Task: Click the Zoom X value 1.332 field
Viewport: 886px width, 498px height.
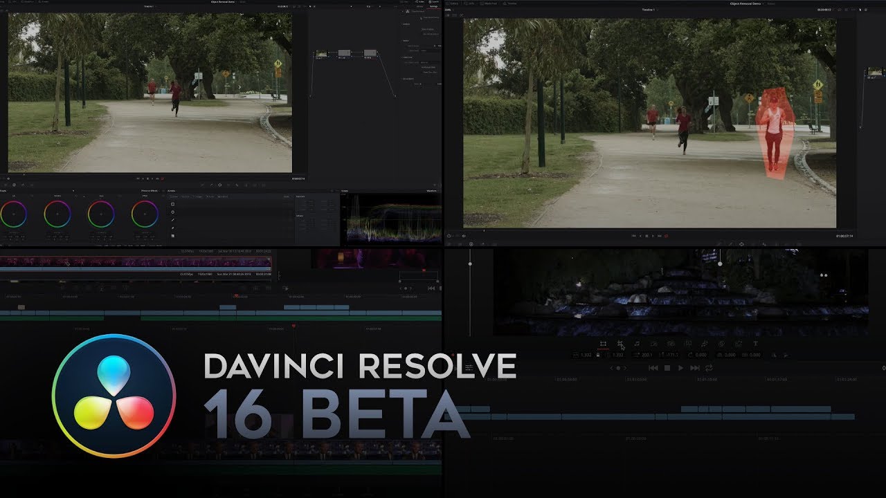Action: [x=585, y=355]
